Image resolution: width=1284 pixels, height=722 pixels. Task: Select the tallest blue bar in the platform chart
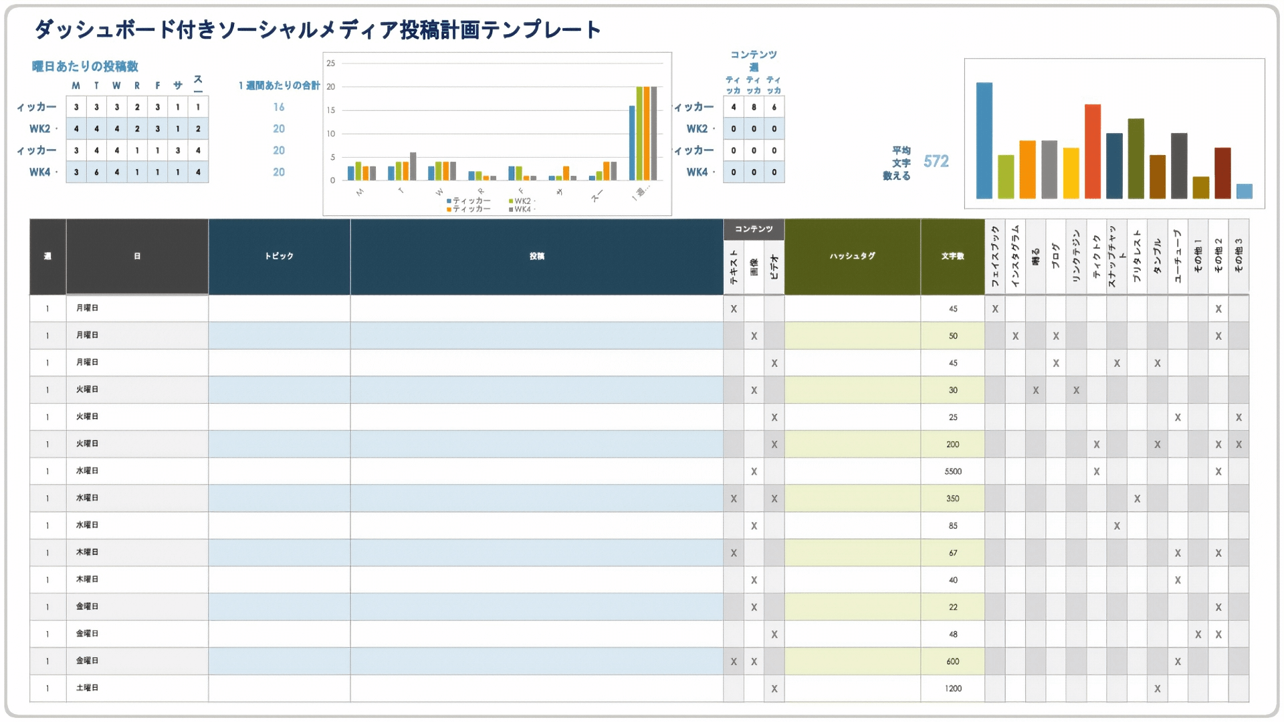coord(984,140)
